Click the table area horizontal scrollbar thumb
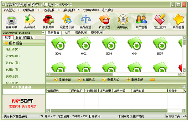 (x=81, y=74)
